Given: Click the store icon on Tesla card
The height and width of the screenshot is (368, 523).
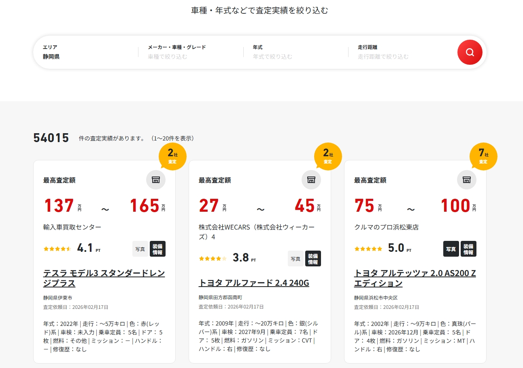Looking at the screenshot, I should tap(156, 180).
